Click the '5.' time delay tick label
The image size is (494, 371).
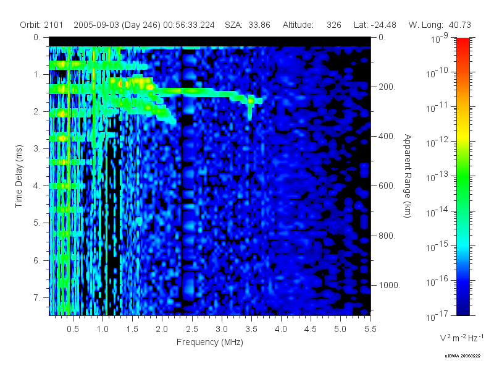[x=38, y=223]
